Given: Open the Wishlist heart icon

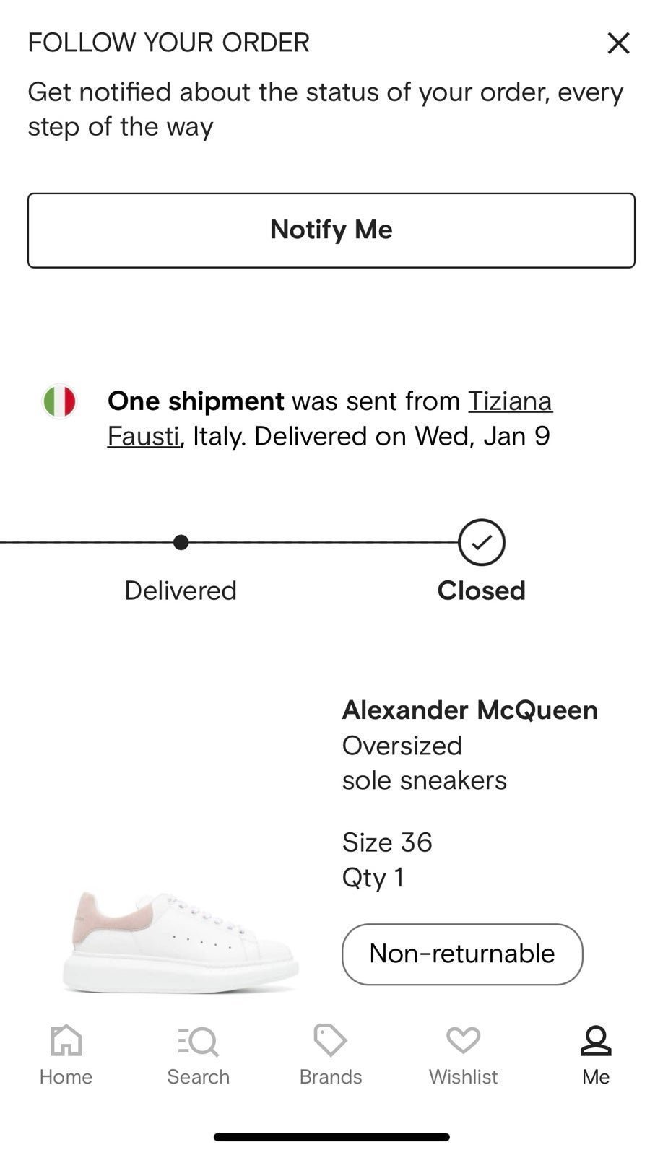Looking at the screenshot, I should [464, 1040].
